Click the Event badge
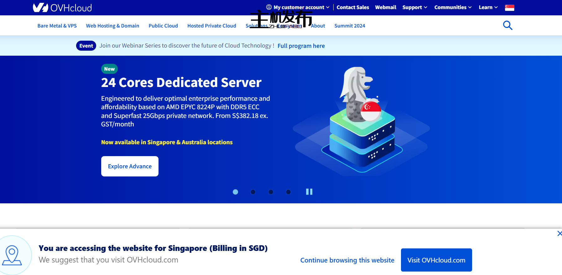Screen dimensions: 562x275 (x=86, y=46)
